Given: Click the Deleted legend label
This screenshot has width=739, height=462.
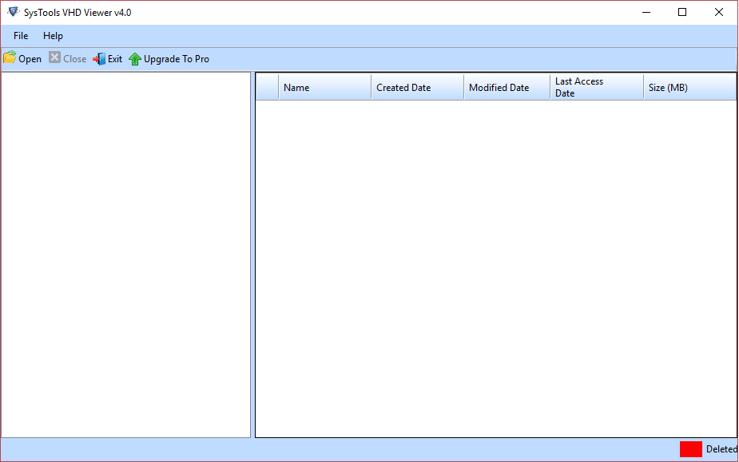Looking at the screenshot, I should point(721,448).
